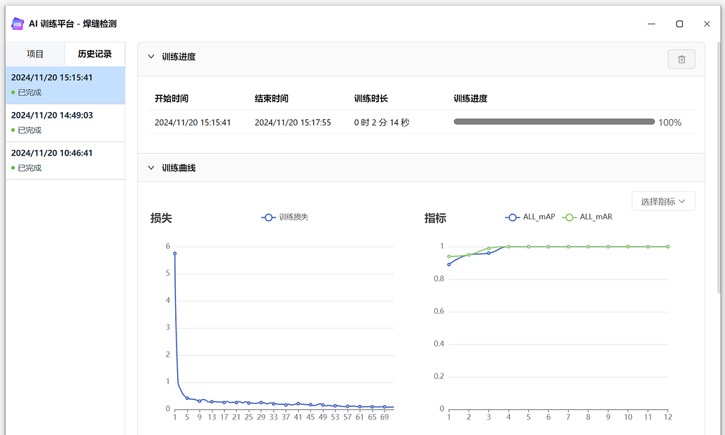Screen dimensions: 725x435
Task: Select the 历史记录 tab
Action: point(95,54)
